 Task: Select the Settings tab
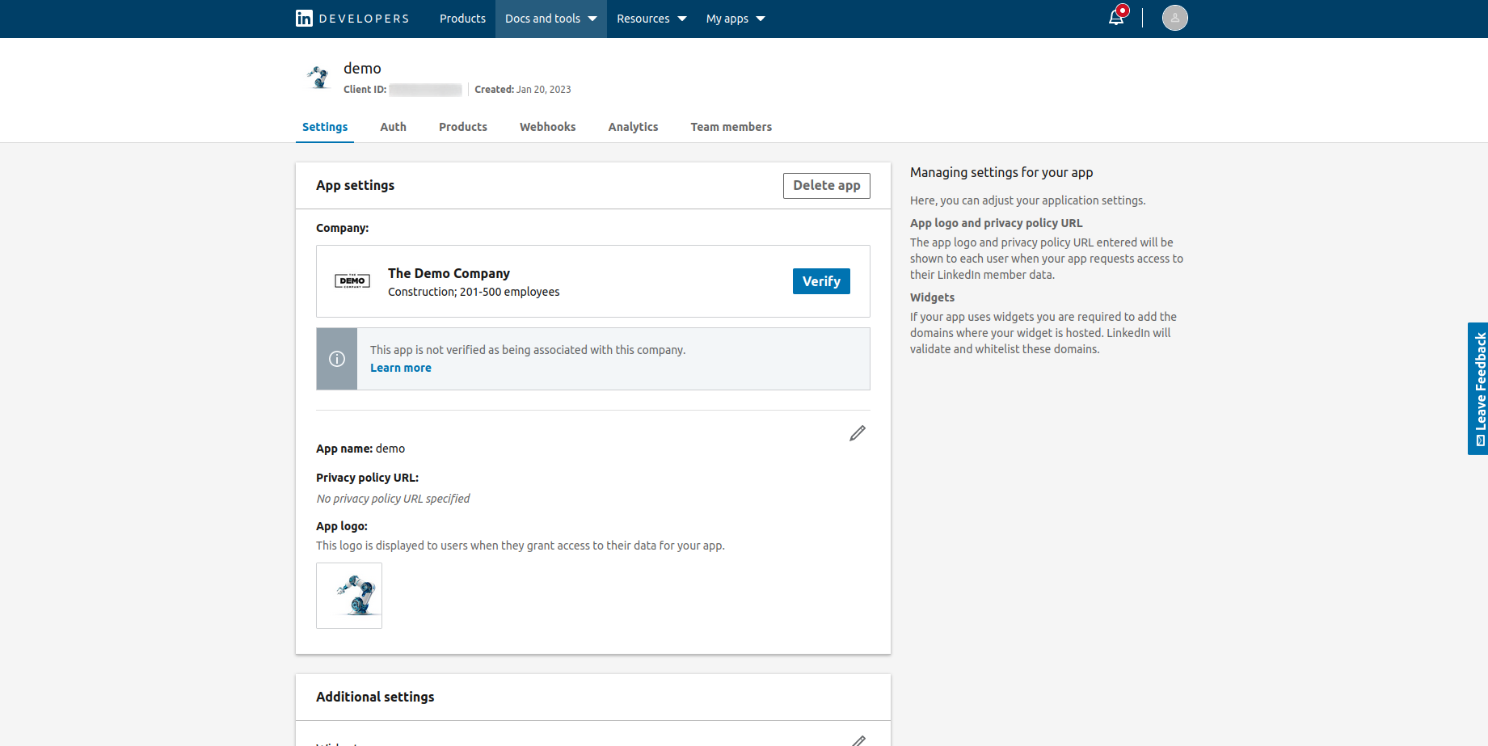(325, 127)
